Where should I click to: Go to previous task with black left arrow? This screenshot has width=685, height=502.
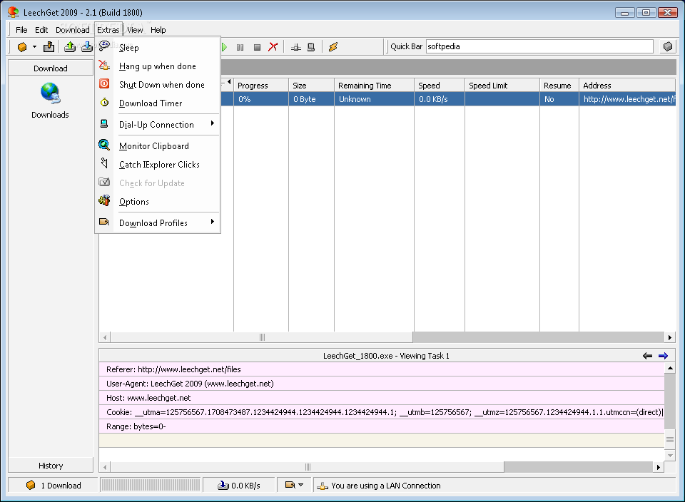[647, 356]
